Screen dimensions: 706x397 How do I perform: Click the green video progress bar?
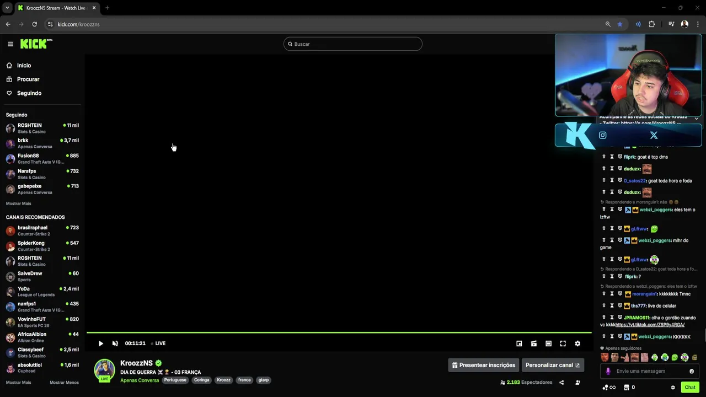339,332
